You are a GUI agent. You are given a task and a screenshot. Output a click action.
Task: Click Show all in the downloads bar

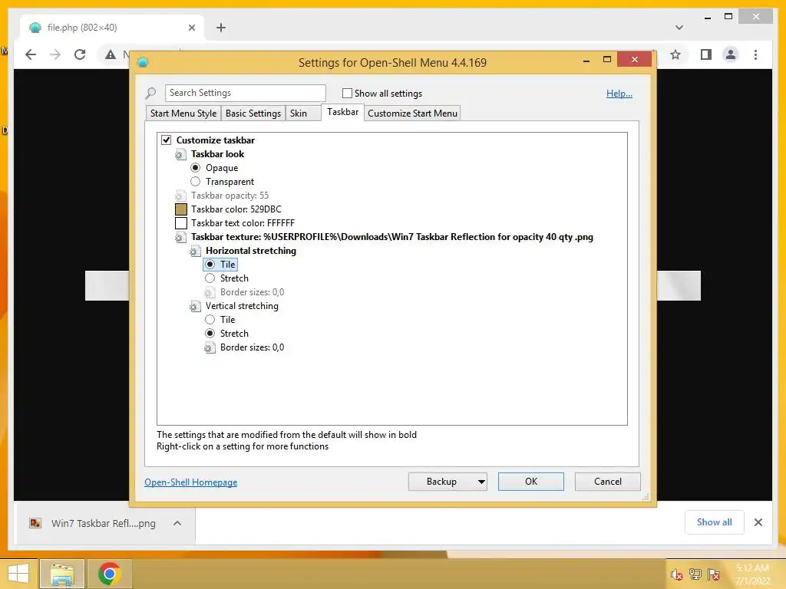715,522
